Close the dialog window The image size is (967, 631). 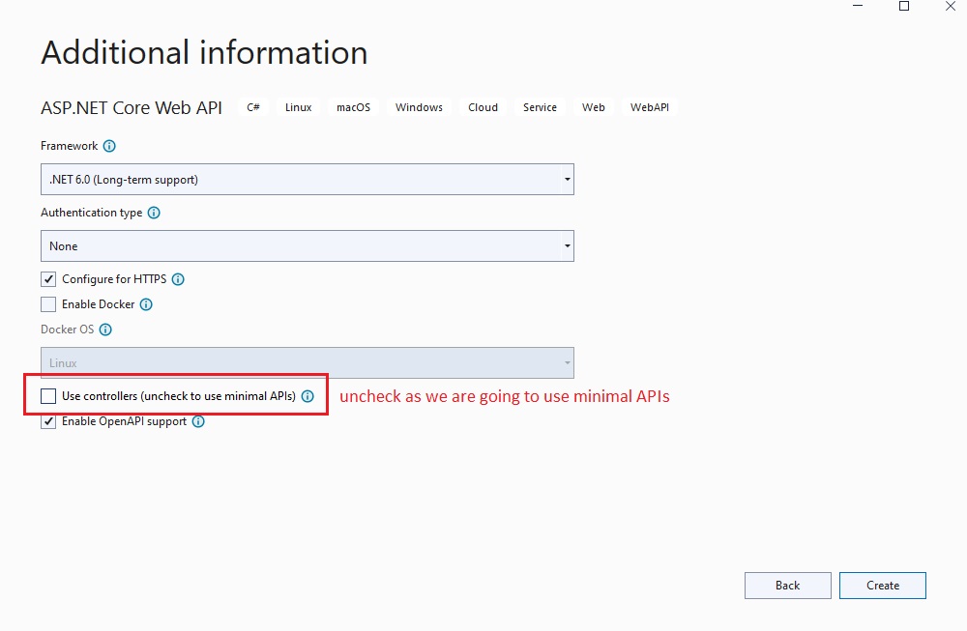[x=951, y=6]
